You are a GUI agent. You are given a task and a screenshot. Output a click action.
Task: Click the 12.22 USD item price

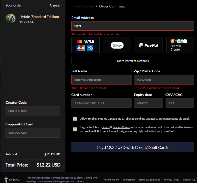coord(27,22)
